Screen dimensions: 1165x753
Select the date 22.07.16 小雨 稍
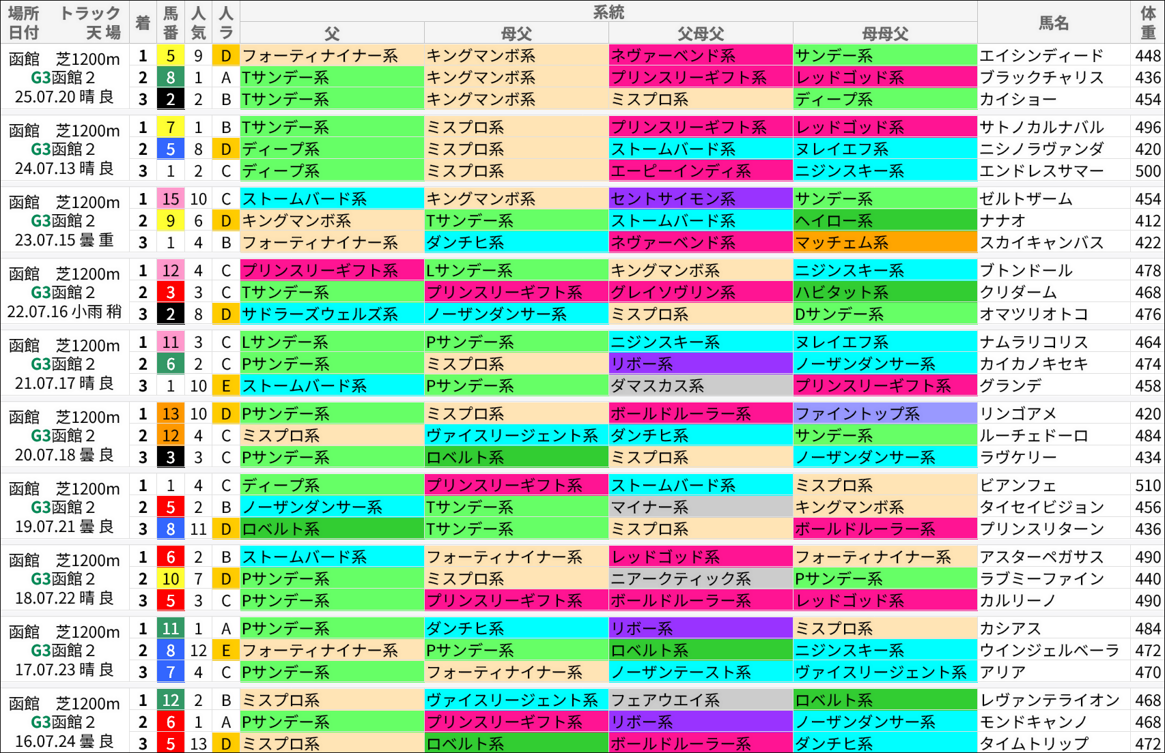64,312
